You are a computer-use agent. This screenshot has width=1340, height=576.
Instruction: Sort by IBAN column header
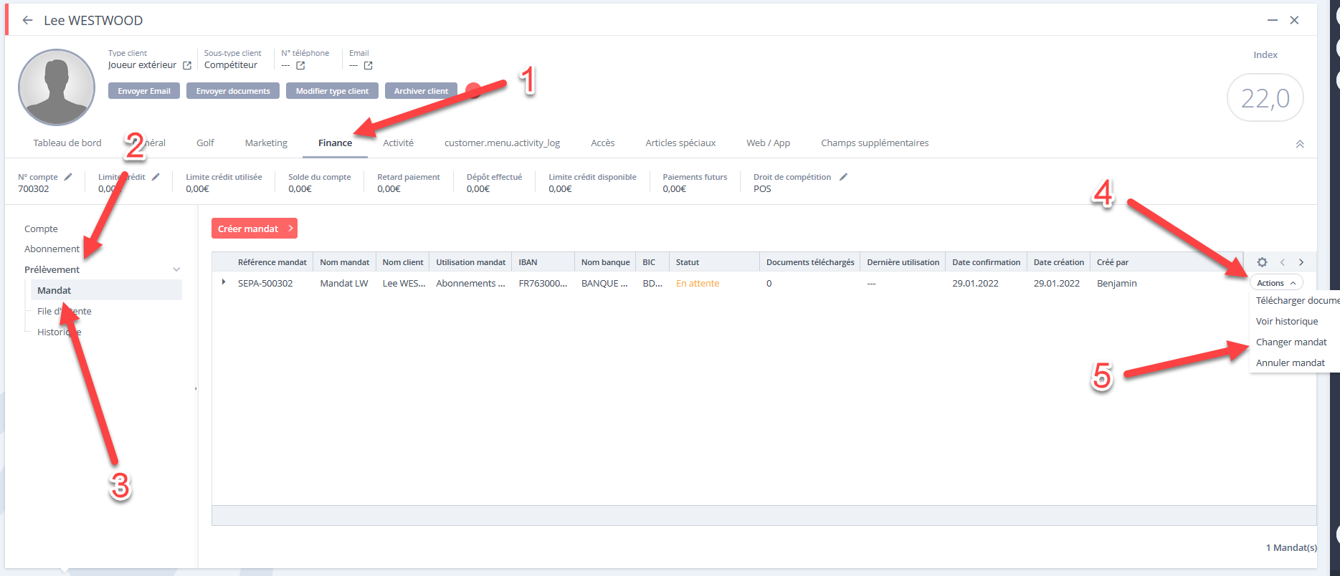(x=528, y=262)
